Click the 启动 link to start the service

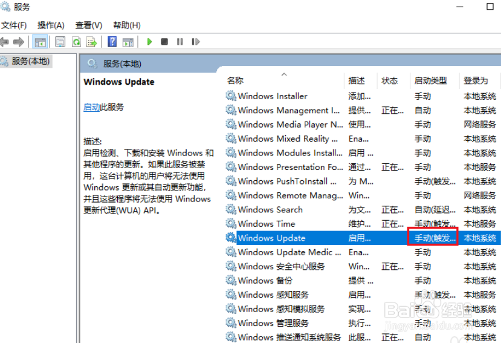coord(92,107)
